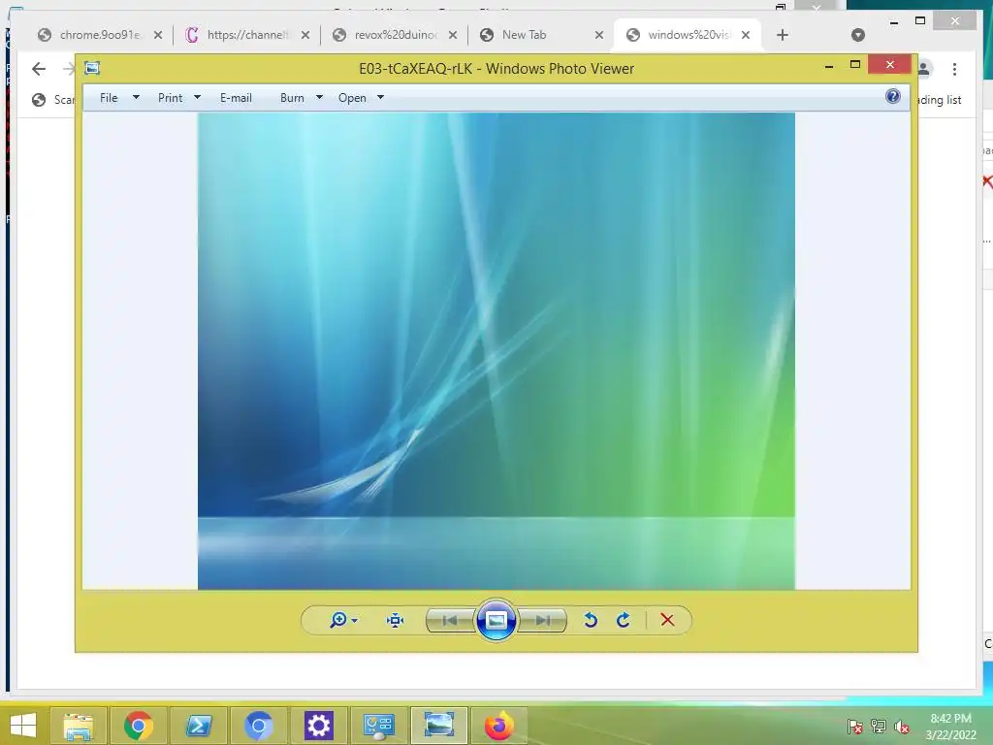
Task: Click the network tray icon
Action: pyautogui.click(x=879, y=727)
